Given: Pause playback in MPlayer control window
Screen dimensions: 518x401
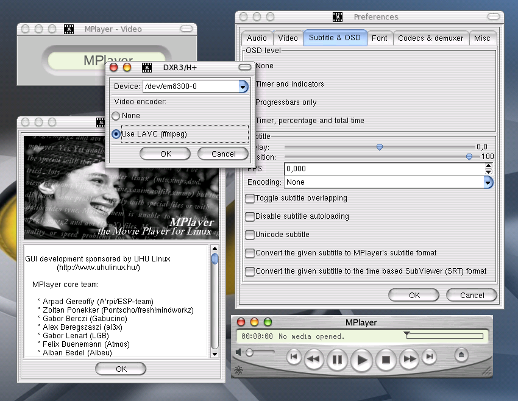Looking at the screenshot, I should [337, 360].
